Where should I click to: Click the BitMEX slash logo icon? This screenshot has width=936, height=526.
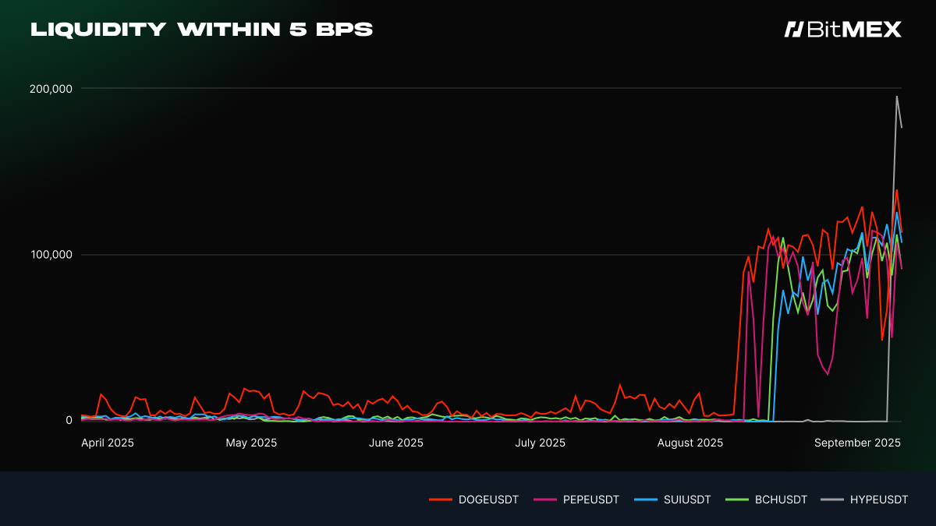click(793, 30)
